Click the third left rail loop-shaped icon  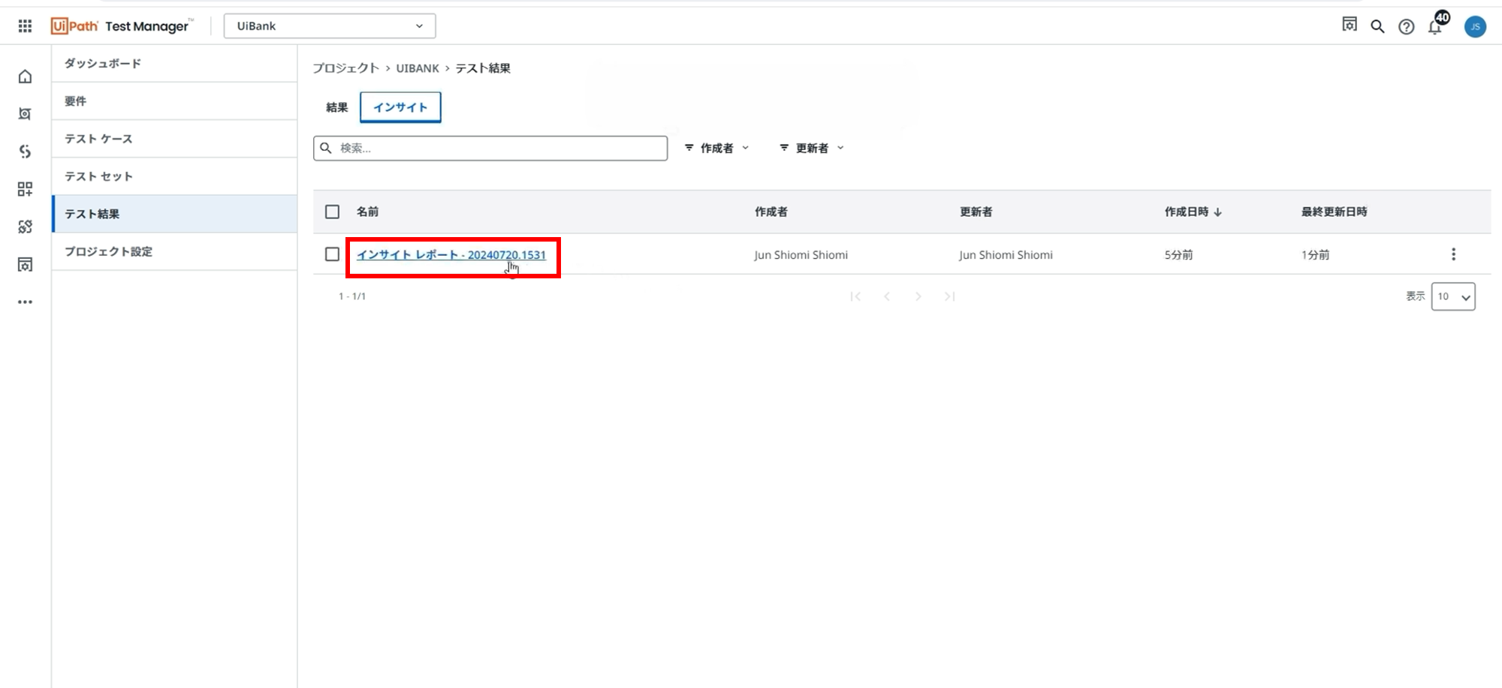[x=25, y=152]
